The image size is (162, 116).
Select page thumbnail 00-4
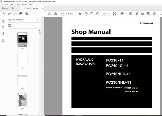22,100
